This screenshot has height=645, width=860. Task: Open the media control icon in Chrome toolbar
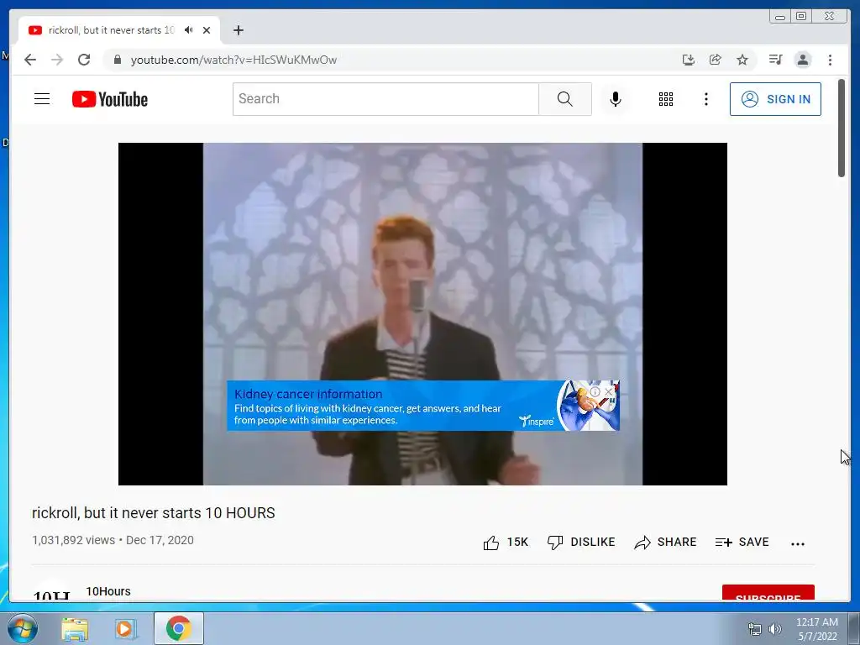(775, 60)
